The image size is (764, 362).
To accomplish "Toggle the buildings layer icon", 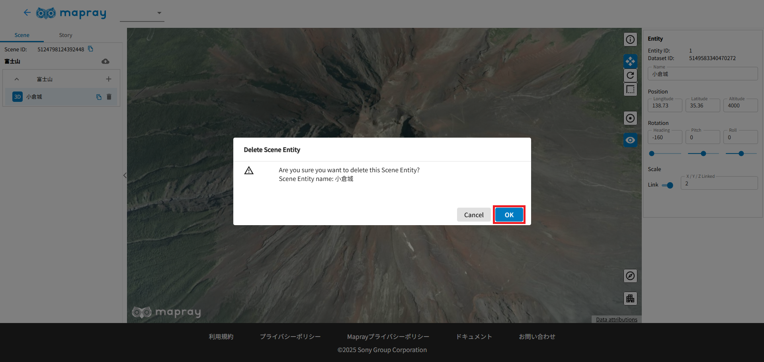I will coord(630,298).
